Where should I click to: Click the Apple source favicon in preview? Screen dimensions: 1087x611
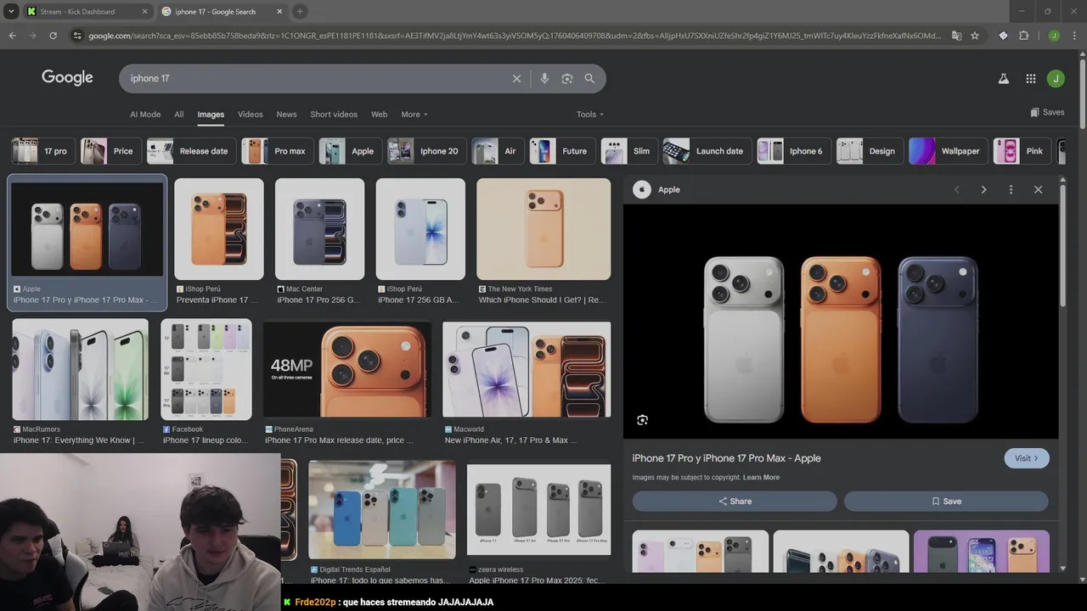click(642, 189)
